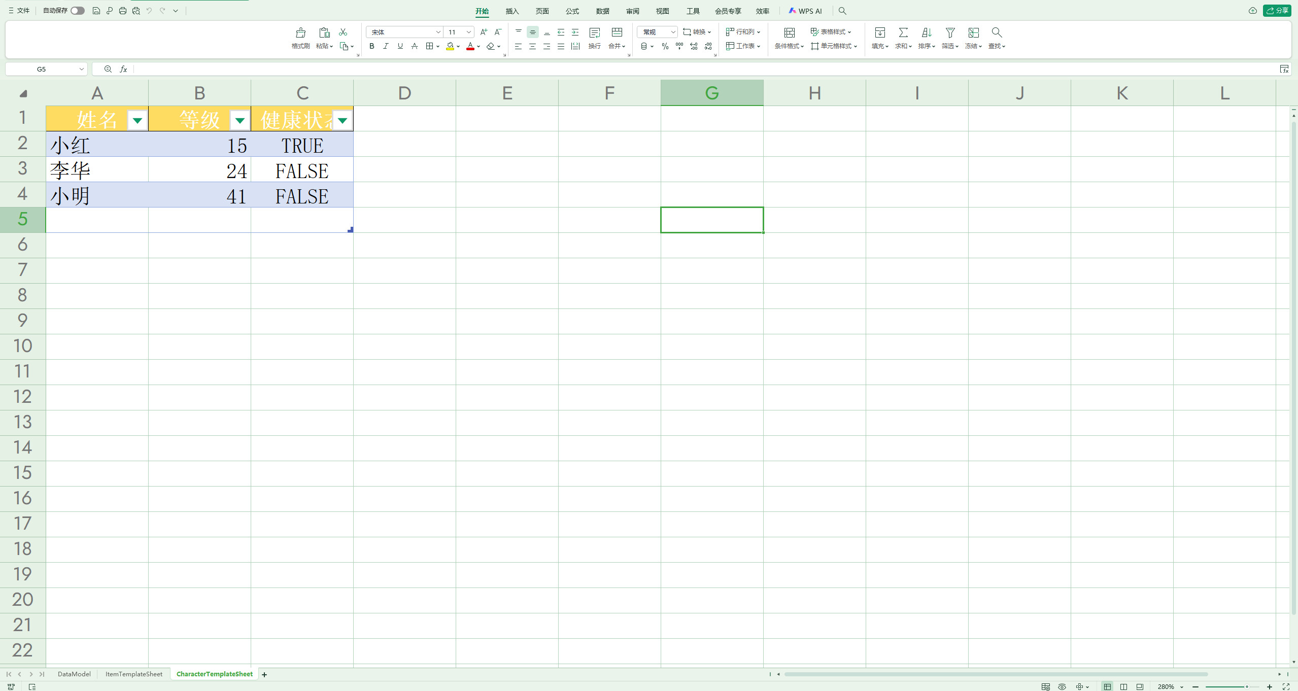Apply bold formatting
Screen dimensions: 1298x691
(x=371, y=46)
